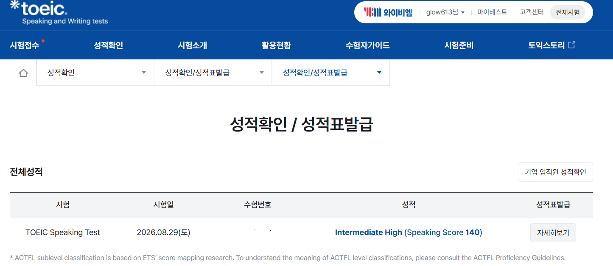The image size is (613, 266).
Task: Go to home via the house icon
Action: pos(23,73)
